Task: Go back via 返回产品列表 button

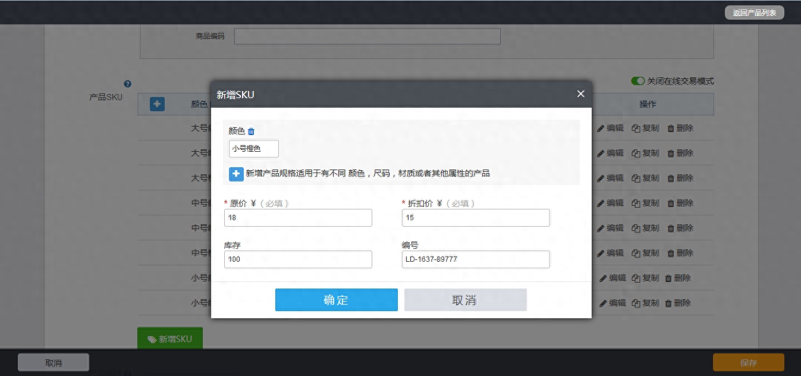Action: coord(754,12)
